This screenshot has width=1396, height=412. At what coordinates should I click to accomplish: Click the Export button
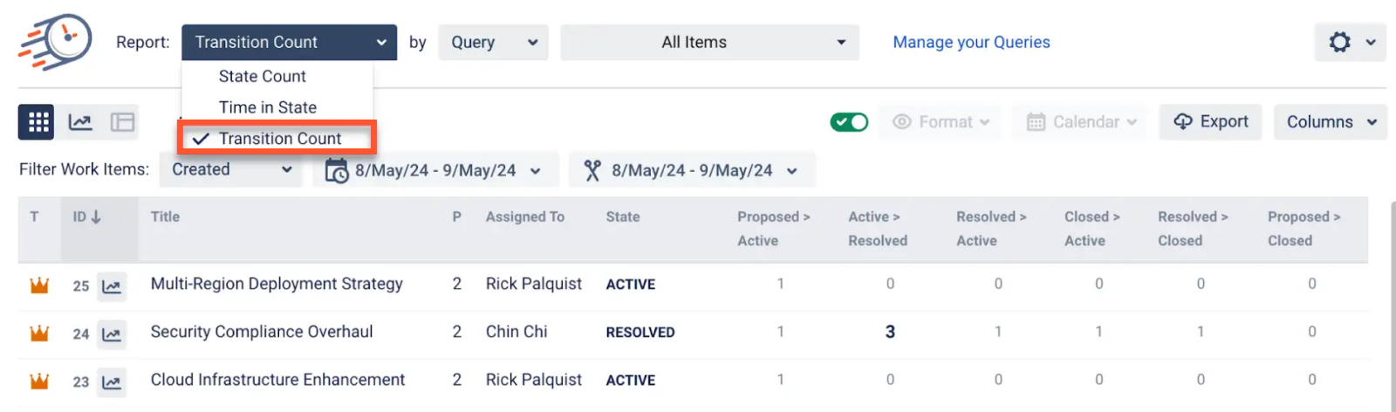pyautogui.click(x=1211, y=122)
